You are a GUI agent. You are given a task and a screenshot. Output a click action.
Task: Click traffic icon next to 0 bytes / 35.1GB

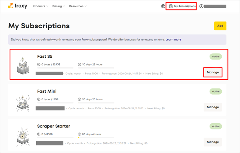[x=39, y=64]
